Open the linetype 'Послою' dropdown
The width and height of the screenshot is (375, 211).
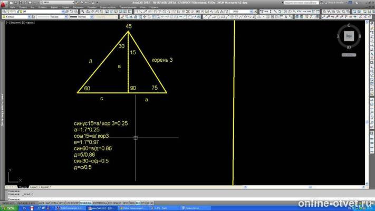pyautogui.click(x=66, y=17)
